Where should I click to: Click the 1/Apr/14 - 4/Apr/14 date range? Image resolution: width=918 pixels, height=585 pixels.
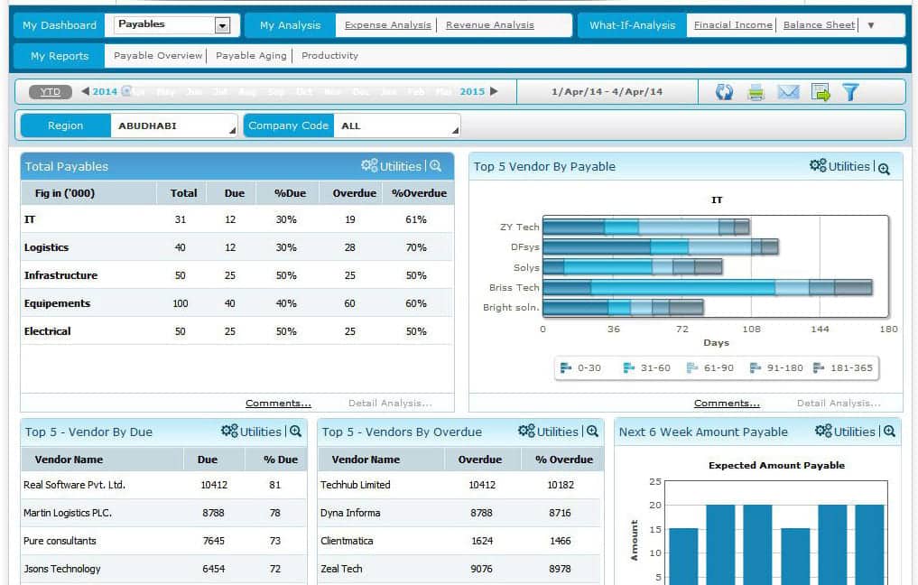[x=607, y=92]
